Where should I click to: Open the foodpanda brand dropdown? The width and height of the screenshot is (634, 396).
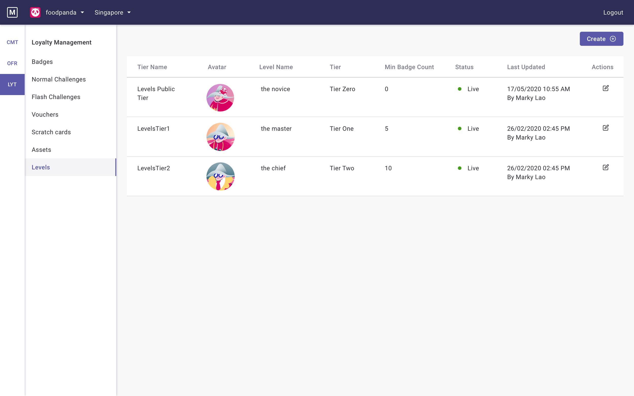(x=65, y=12)
